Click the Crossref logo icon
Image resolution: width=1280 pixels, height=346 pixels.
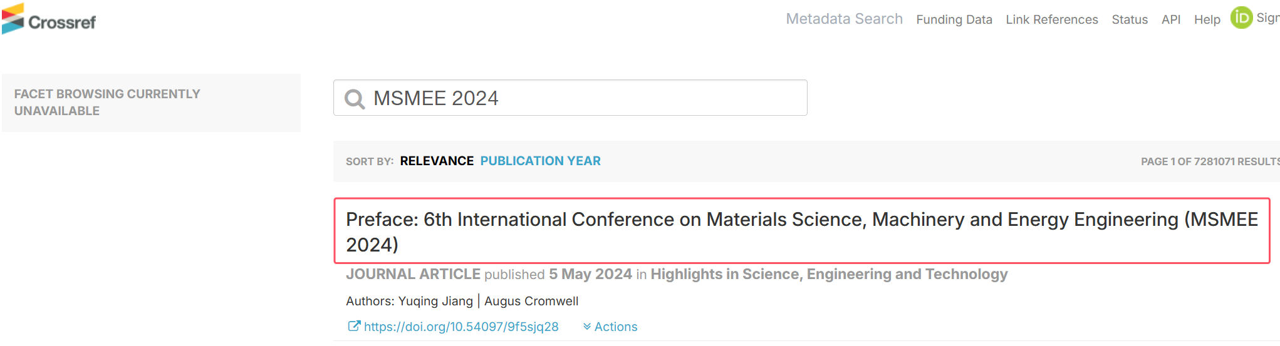pyautogui.click(x=13, y=19)
